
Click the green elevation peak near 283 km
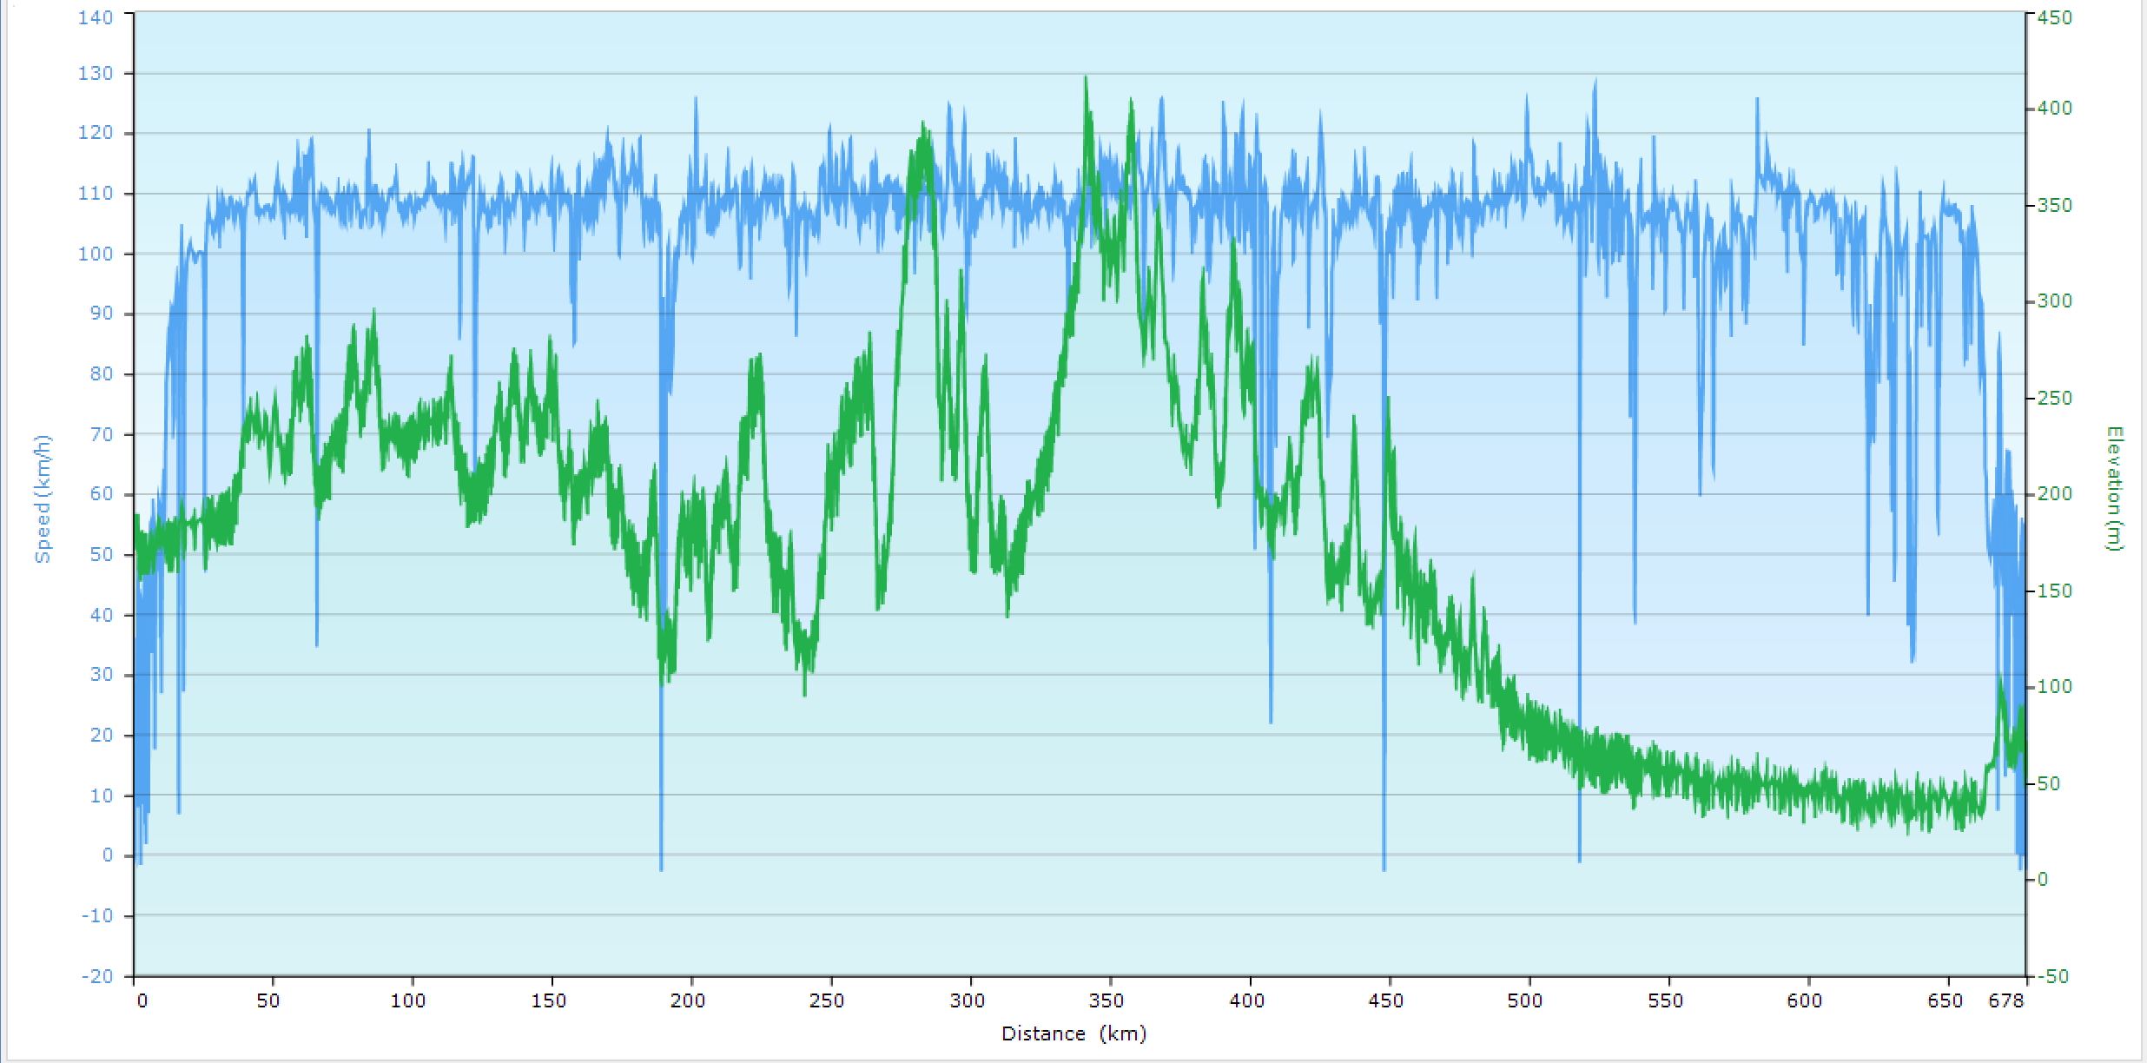pos(922,123)
